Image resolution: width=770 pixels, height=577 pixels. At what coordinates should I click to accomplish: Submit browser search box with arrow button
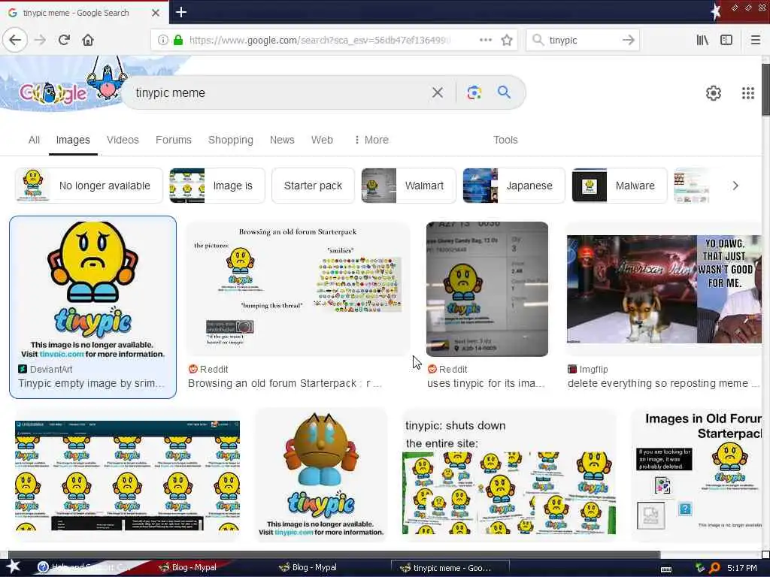(x=628, y=40)
